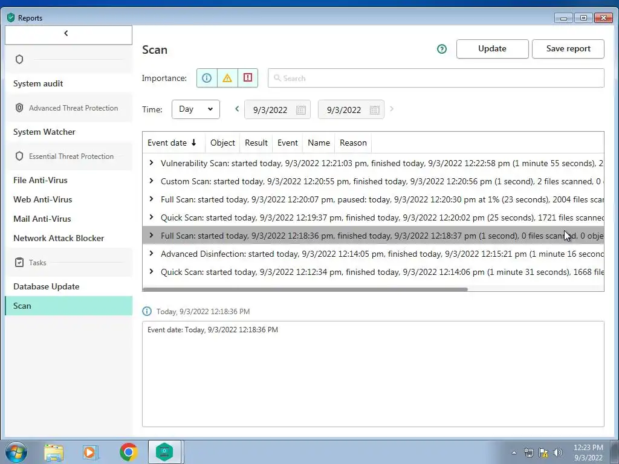This screenshot has height=464, width=619.
Task: Click the Essential Threat Protection shield icon
Action: [19, 156]
